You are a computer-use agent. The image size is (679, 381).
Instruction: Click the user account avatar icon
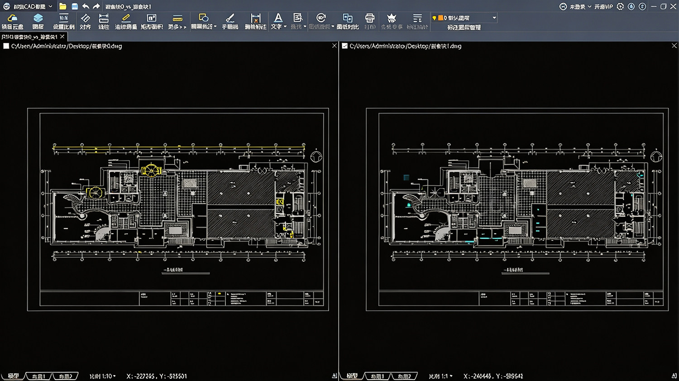coord(563,6)
